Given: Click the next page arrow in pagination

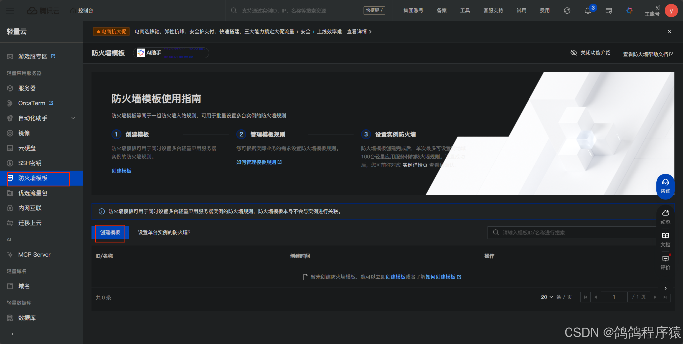Looking at the screenshot, I should click(x=655, y=297).
